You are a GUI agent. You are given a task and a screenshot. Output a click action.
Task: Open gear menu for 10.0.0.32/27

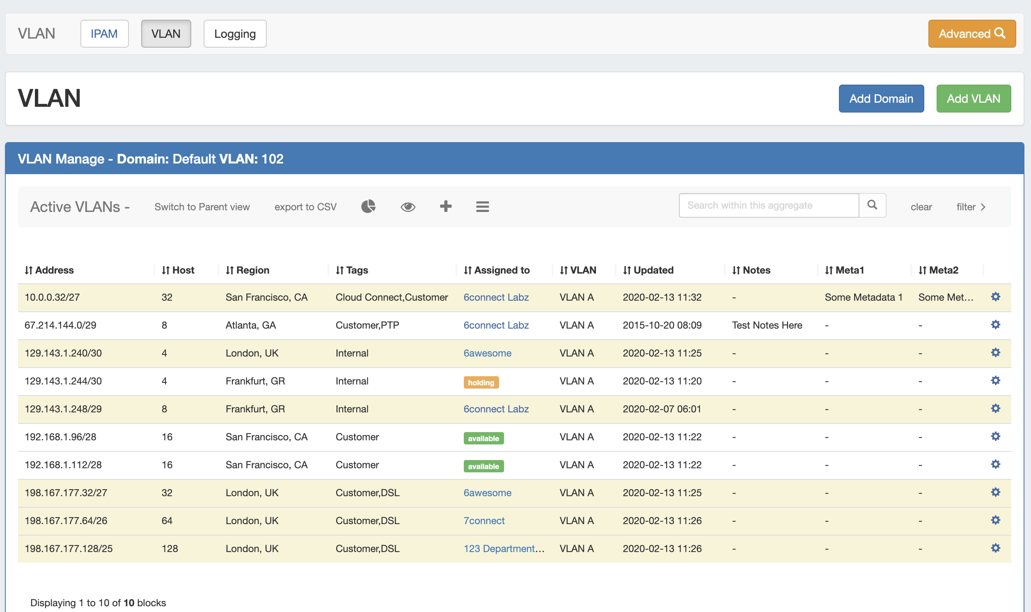pos(995,297)
